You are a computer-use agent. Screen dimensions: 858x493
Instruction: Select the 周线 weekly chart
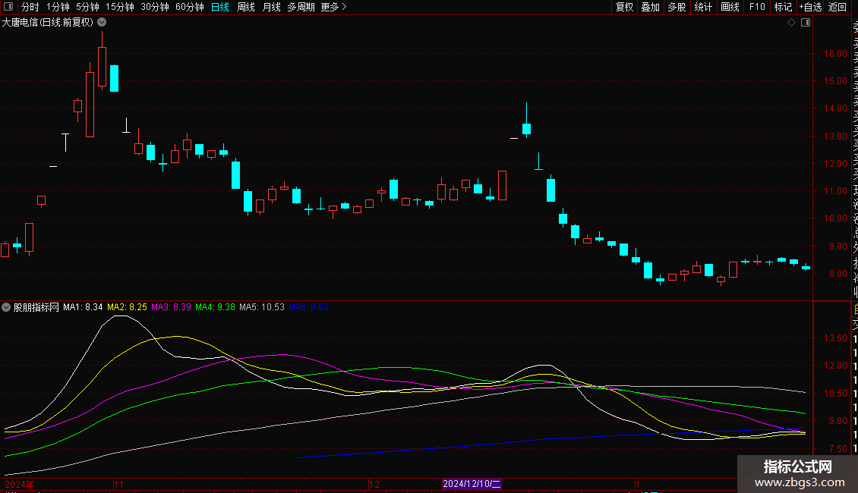(x=246, y=7)
